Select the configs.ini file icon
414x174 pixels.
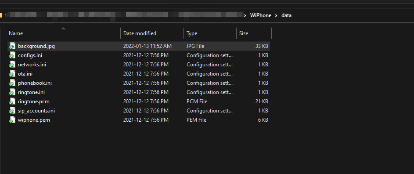12,55
